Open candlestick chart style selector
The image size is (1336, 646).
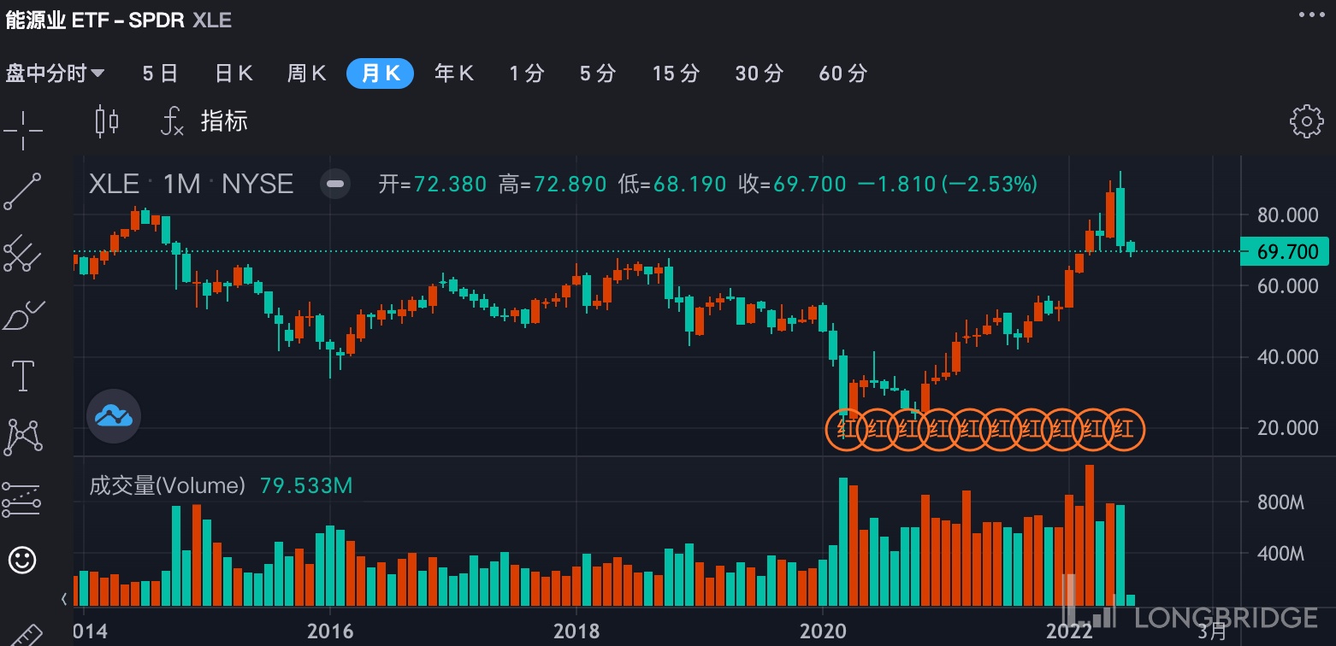[x=107, y=121]
